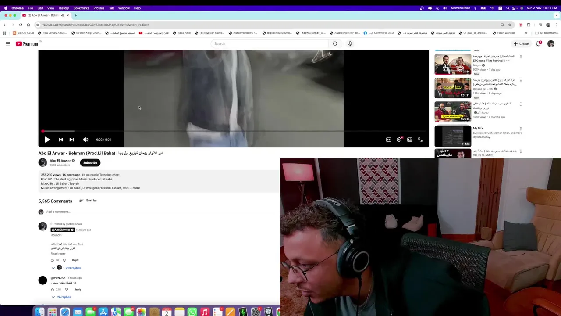The width and height of the screenshot is (561, 316).
Task: Enter full screen on the video
Action: [420, 140]
